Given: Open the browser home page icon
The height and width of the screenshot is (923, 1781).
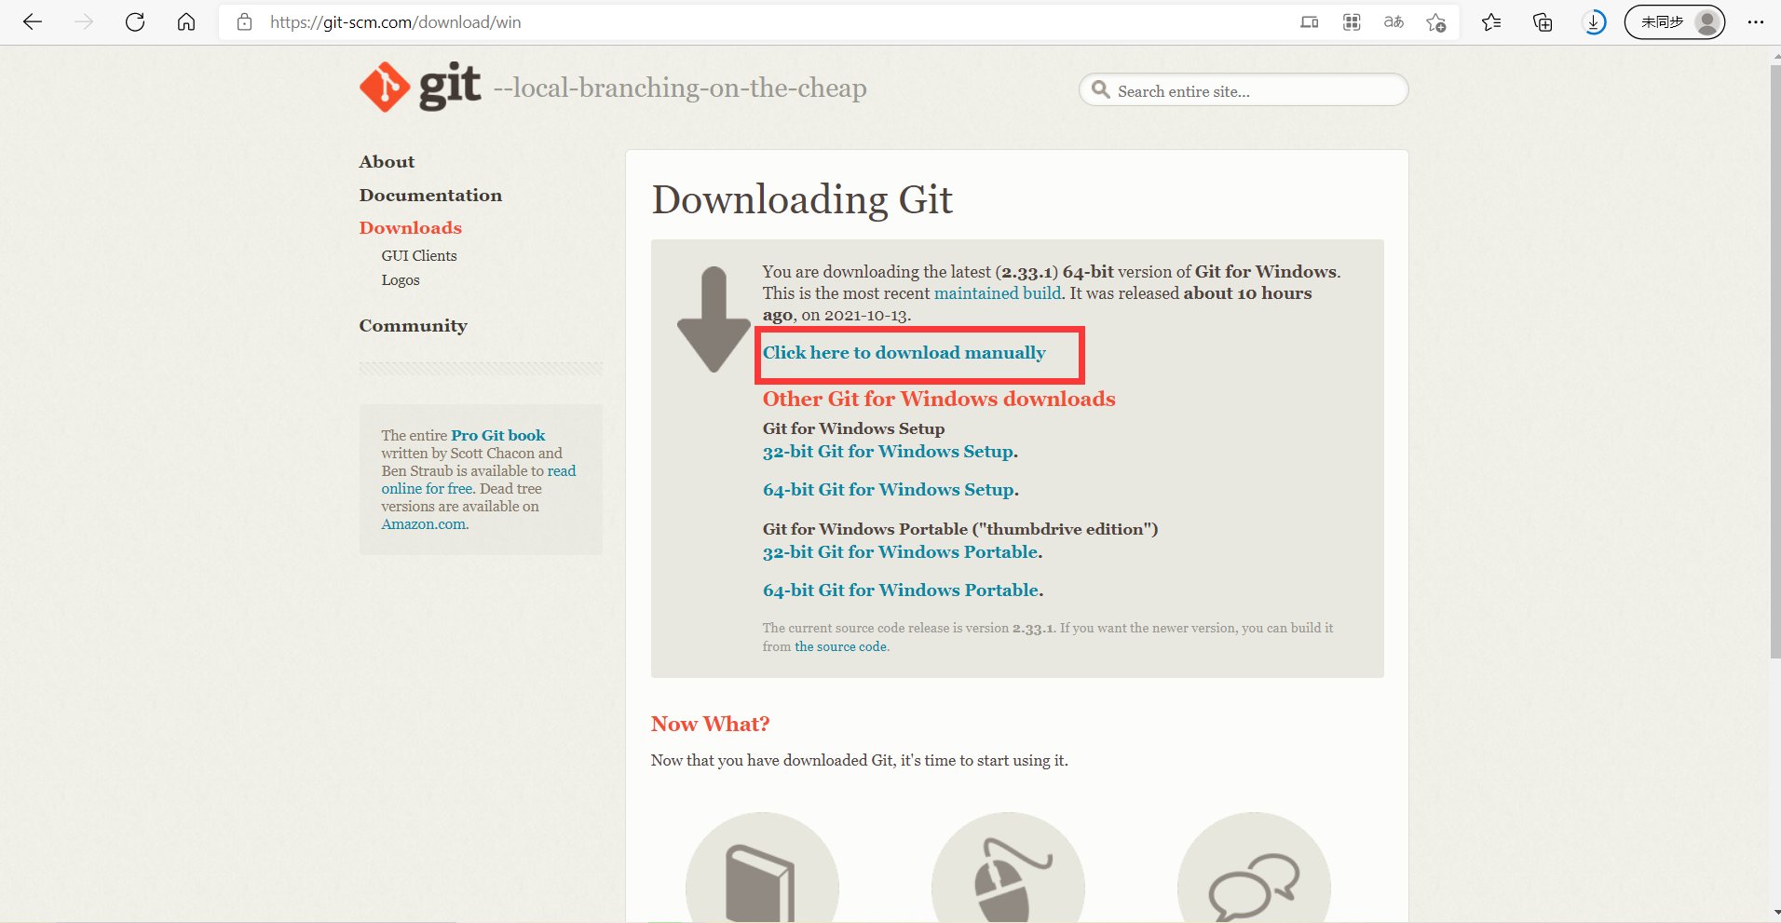Looking at the screenshot, I should pos(186,22).
